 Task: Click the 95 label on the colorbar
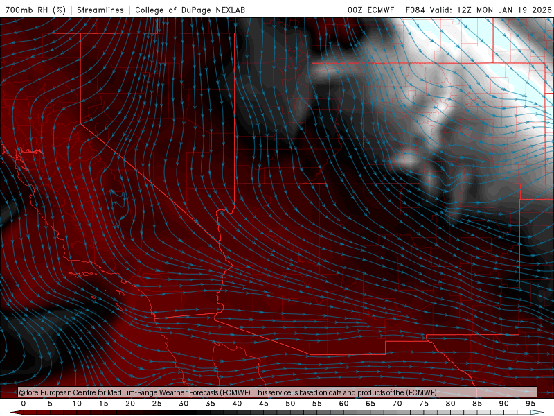pyautogui.click(x=530, y=404)
